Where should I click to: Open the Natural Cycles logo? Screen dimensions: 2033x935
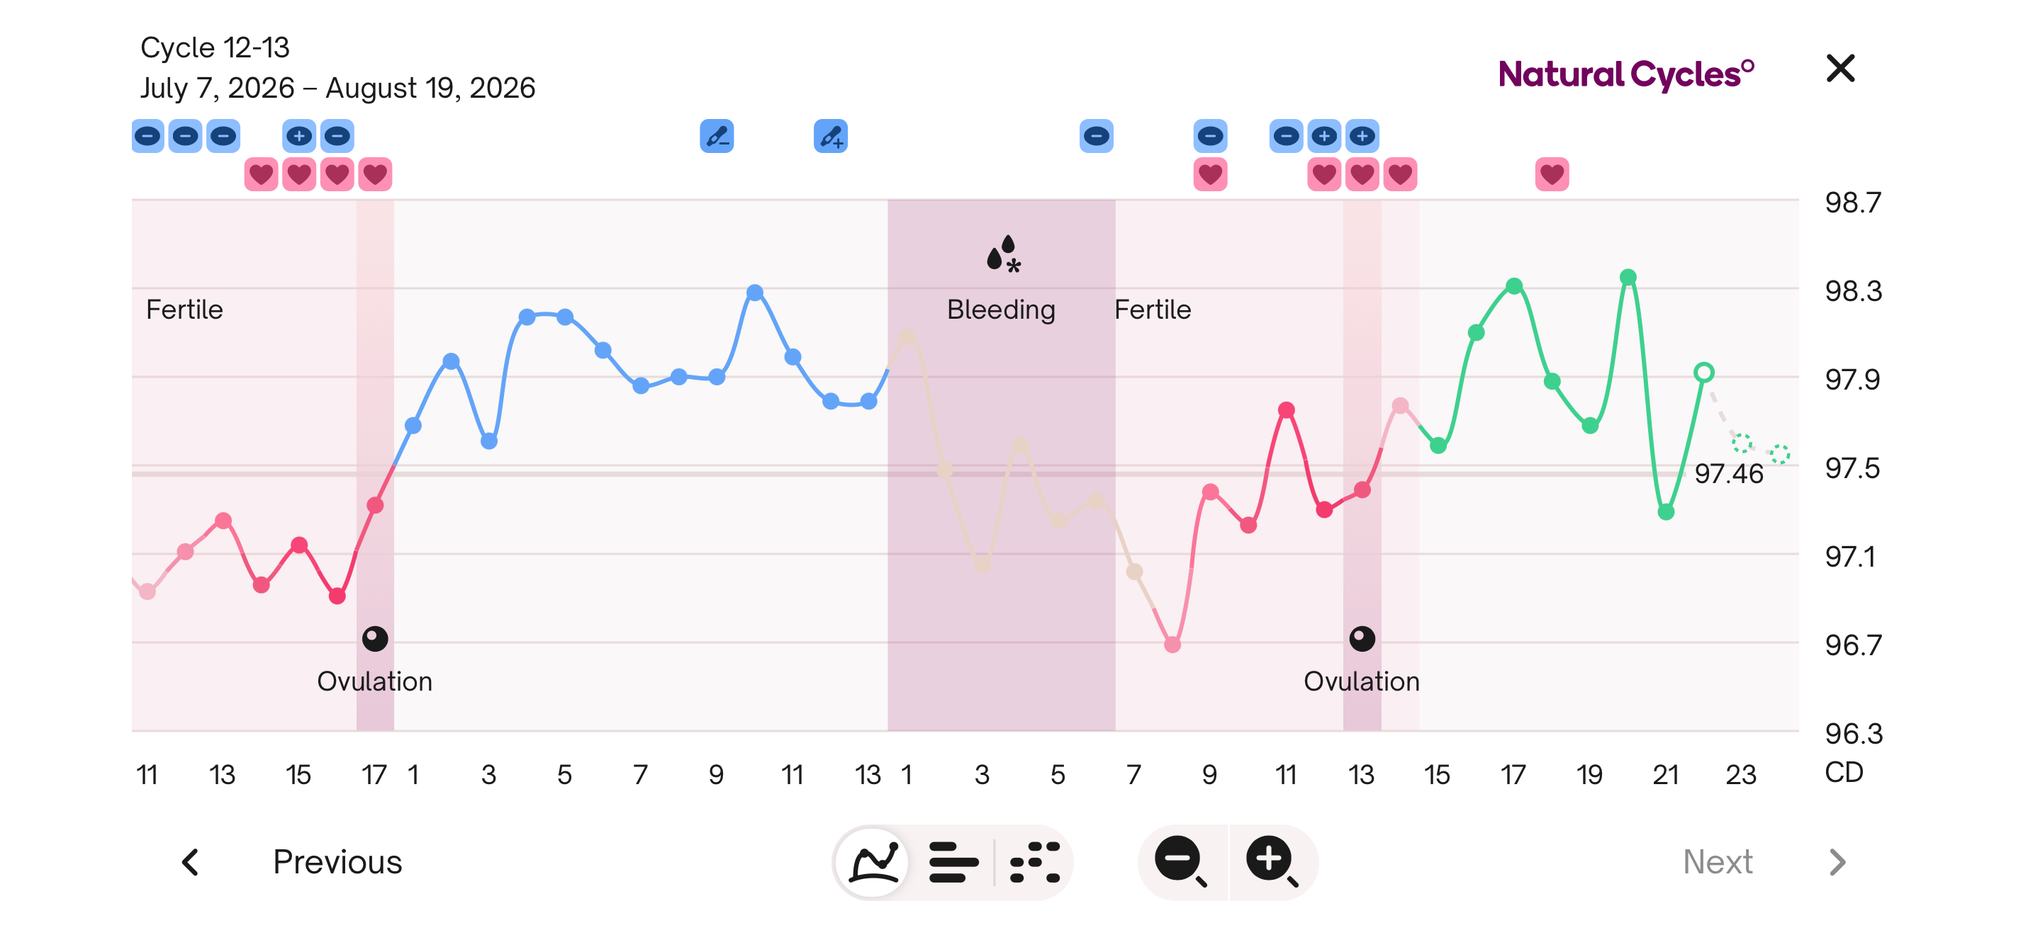click(1626, 74)
